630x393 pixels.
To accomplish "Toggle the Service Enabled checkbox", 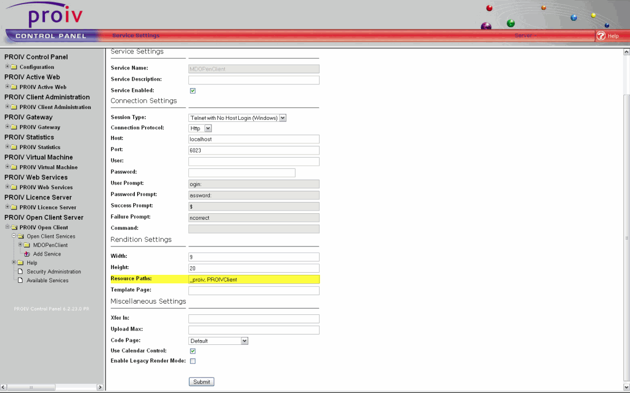I will coord(193,91).
